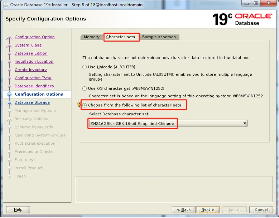Go to Installation Location step
The image size is (279, 218).
click(x=34, y=62)
